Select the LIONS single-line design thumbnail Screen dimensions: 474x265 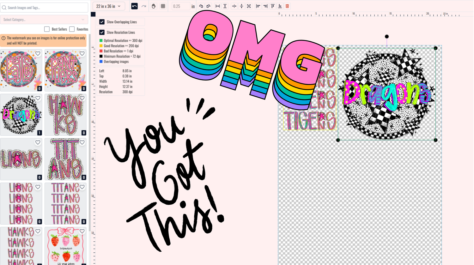pos(21,159)
